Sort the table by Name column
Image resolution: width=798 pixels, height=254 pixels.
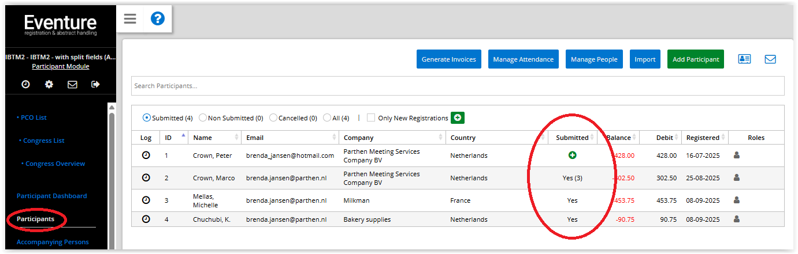pyautogui.click(x=203, y=138)
